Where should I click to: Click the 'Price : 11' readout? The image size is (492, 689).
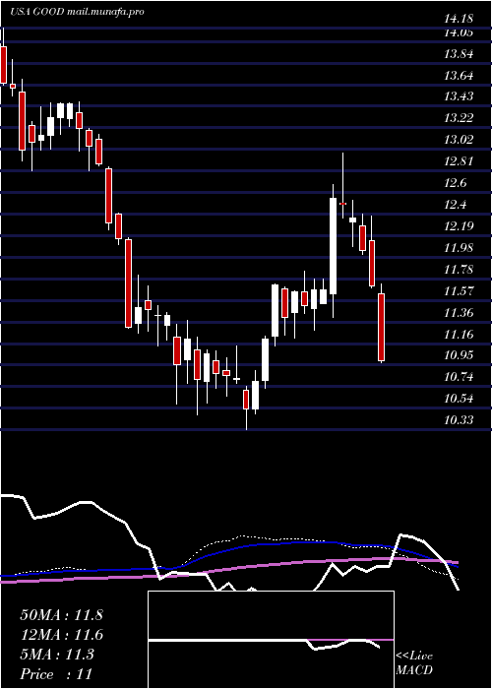56,674
